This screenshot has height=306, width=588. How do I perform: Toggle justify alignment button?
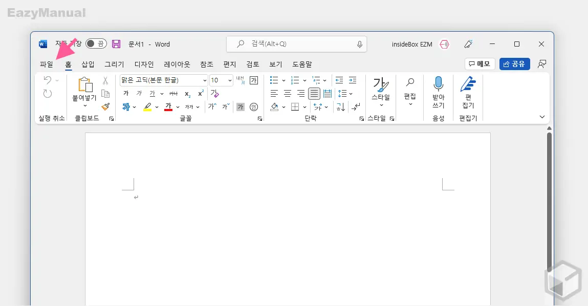[314, 93]
